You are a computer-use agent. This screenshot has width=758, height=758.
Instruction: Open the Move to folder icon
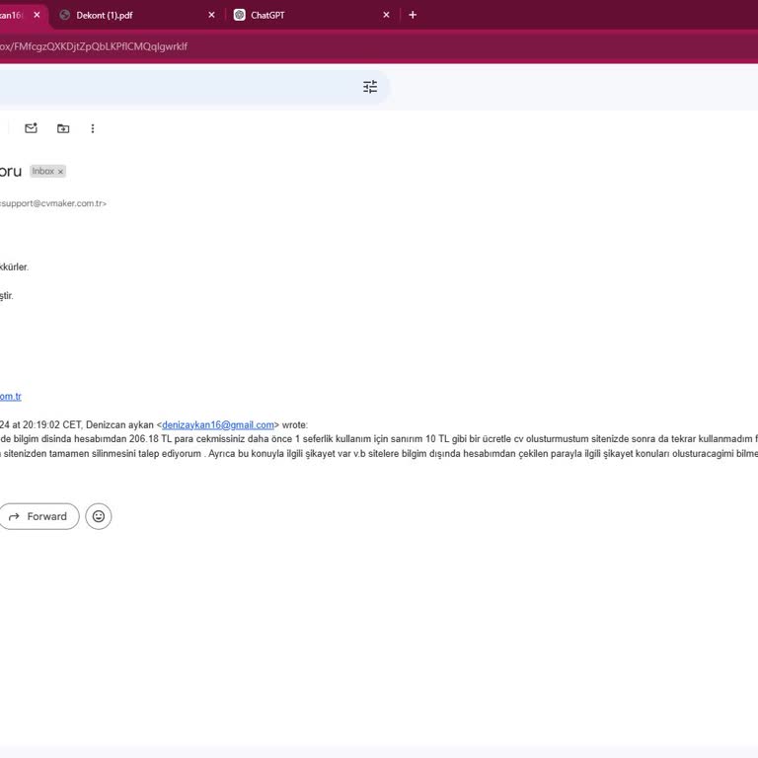point(63,128)
